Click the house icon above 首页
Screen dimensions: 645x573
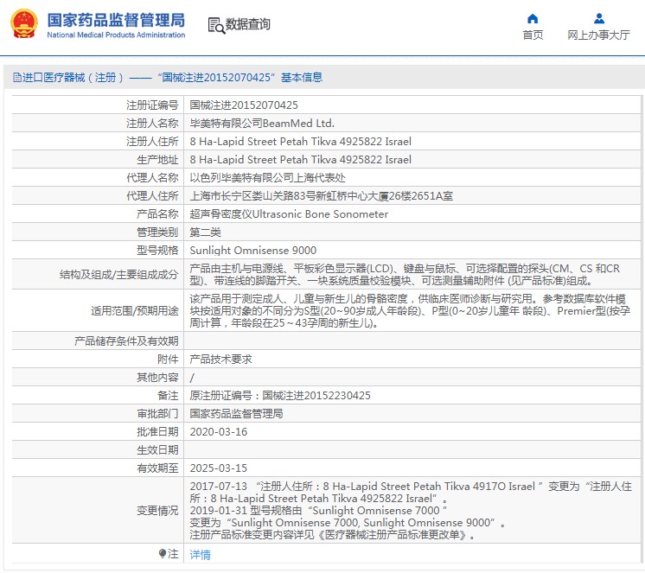coord(533,18)
